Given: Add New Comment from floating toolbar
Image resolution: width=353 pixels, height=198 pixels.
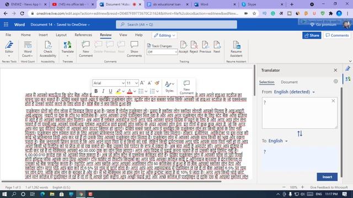Looking at the screenshot, I should [186, 87].
